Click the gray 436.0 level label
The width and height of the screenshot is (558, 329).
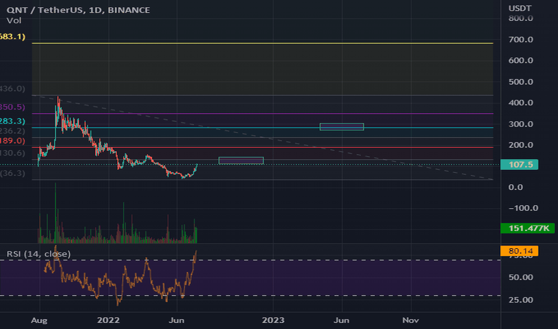pyautogui.click(x=13, y=89)
